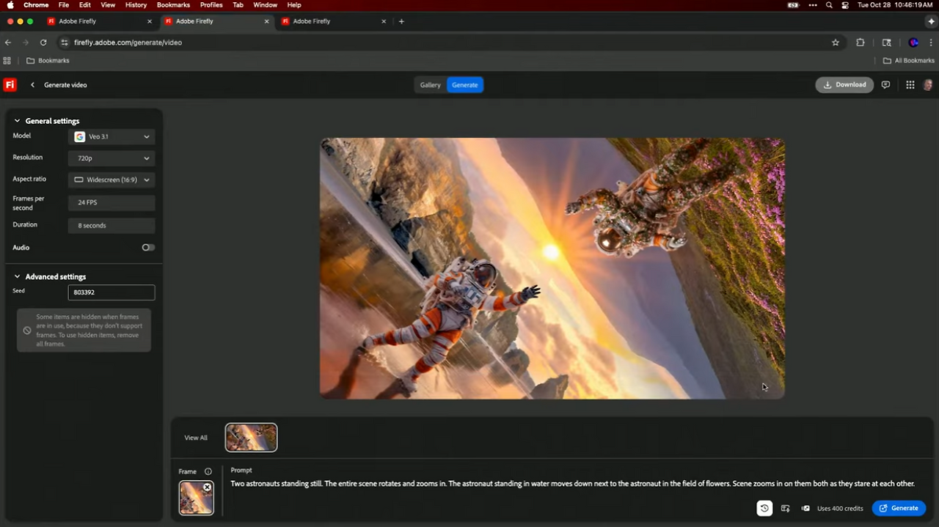Click the Adobe Firefly home logo
Image resolution: width=939 pixels, height=527 pixels.
pyautogui.click(x=10, y=85)
